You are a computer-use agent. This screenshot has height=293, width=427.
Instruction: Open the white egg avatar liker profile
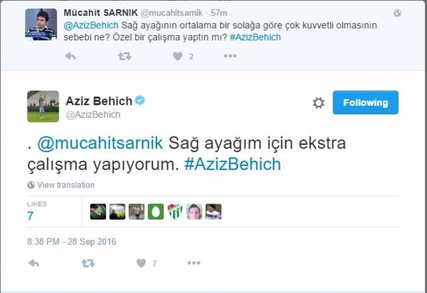pyautogui.click(x=156, y=212)
